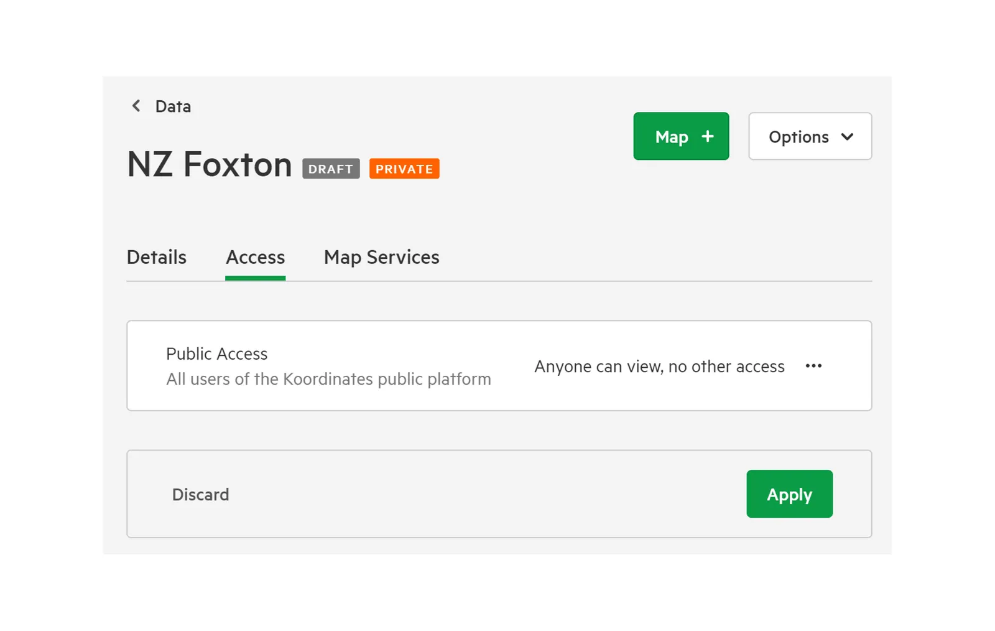Switch to the Details tab
Screen dimensions: 995x631
click(157, 257)
